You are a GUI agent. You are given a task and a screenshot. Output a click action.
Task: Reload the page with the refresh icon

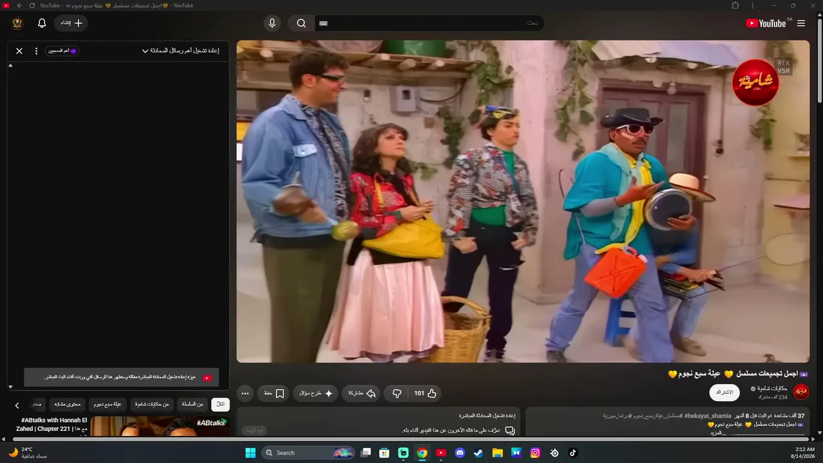point(32,5)
